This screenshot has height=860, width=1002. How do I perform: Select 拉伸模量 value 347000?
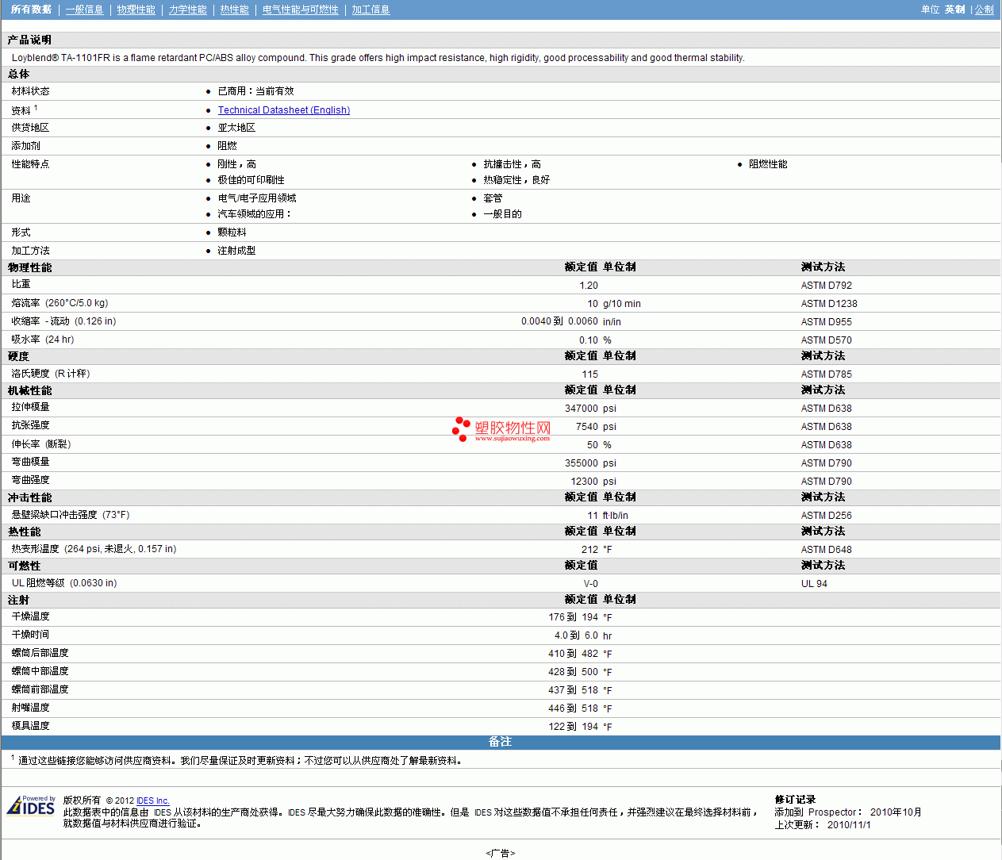pos(582,409)
